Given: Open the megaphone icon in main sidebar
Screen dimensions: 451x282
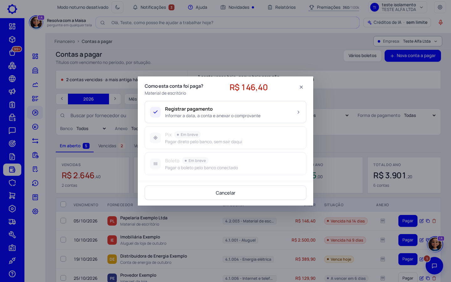Looking at the screenshot, I should click(x=12, y=91).
